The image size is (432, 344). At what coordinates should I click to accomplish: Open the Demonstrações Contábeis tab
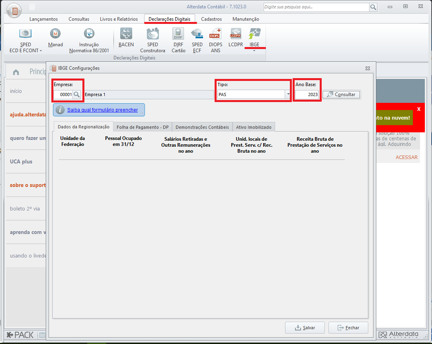[202, 127]
